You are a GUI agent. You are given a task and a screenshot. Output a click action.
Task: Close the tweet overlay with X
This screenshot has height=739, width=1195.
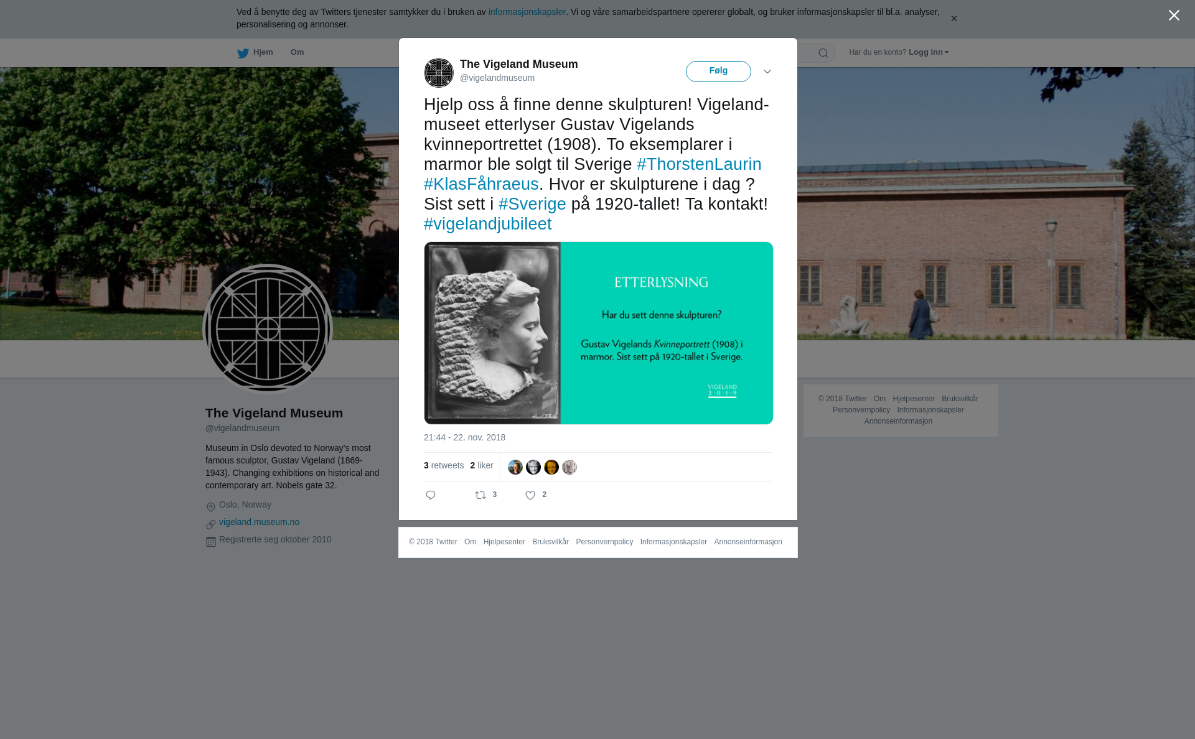[x=1174, y=16]
